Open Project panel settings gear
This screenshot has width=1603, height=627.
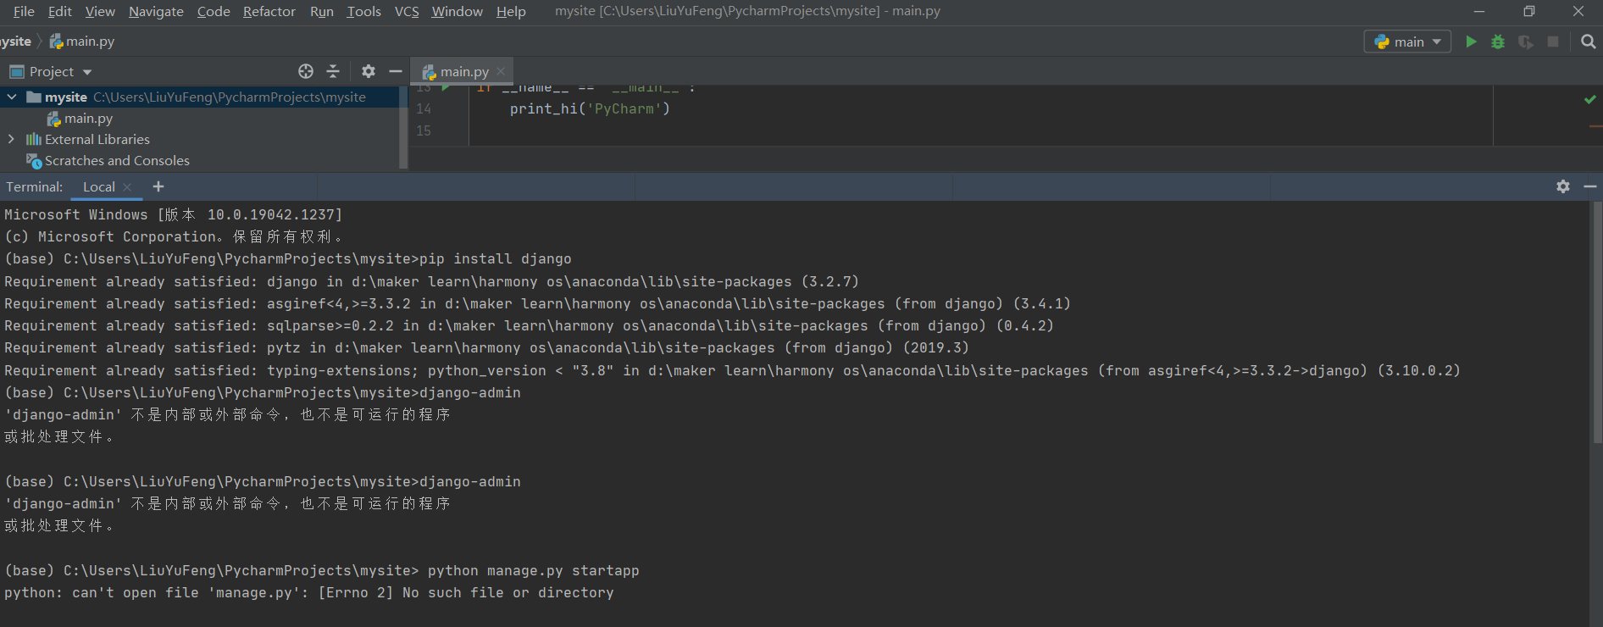[368, 71]
